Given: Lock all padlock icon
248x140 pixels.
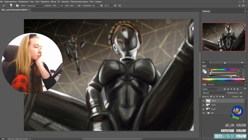Looking at the screenshot, I should 223,96.
